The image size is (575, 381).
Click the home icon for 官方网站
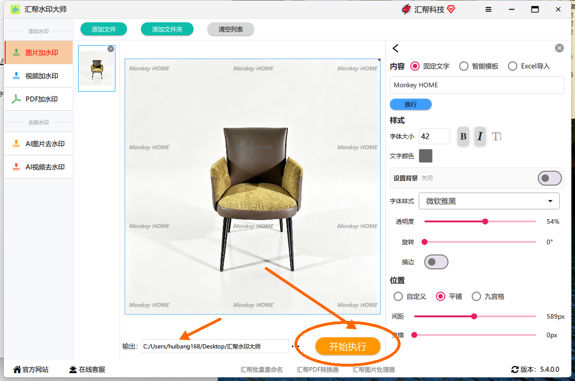(17, 369)
